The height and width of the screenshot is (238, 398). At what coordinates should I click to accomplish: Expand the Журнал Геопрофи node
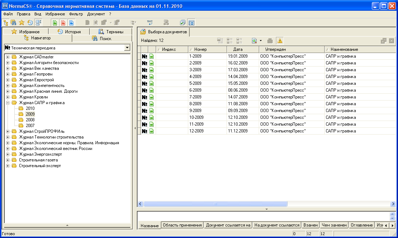[x=8, y=74]
